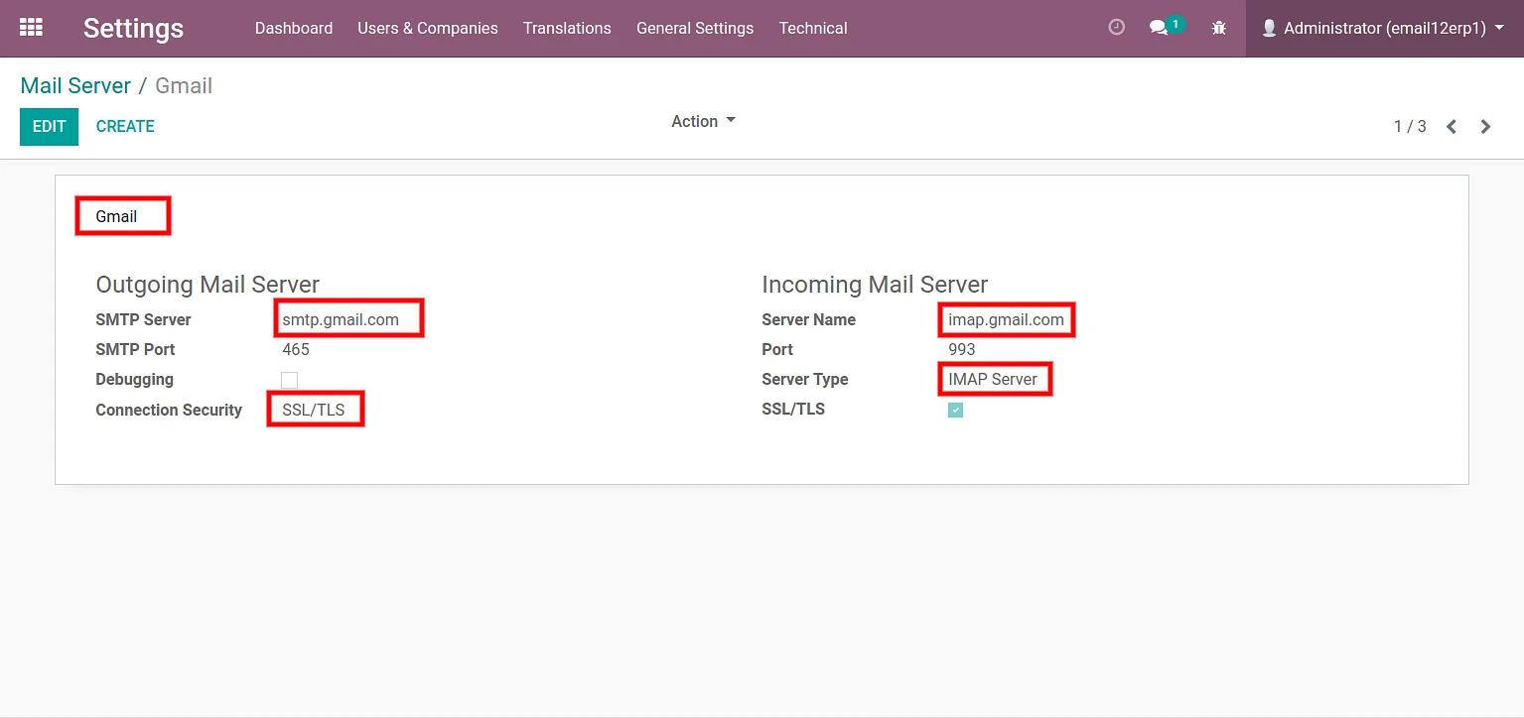Open the apps grid menu icon
This screenshot has width=1524, height=718.
(x=31, y=28)
